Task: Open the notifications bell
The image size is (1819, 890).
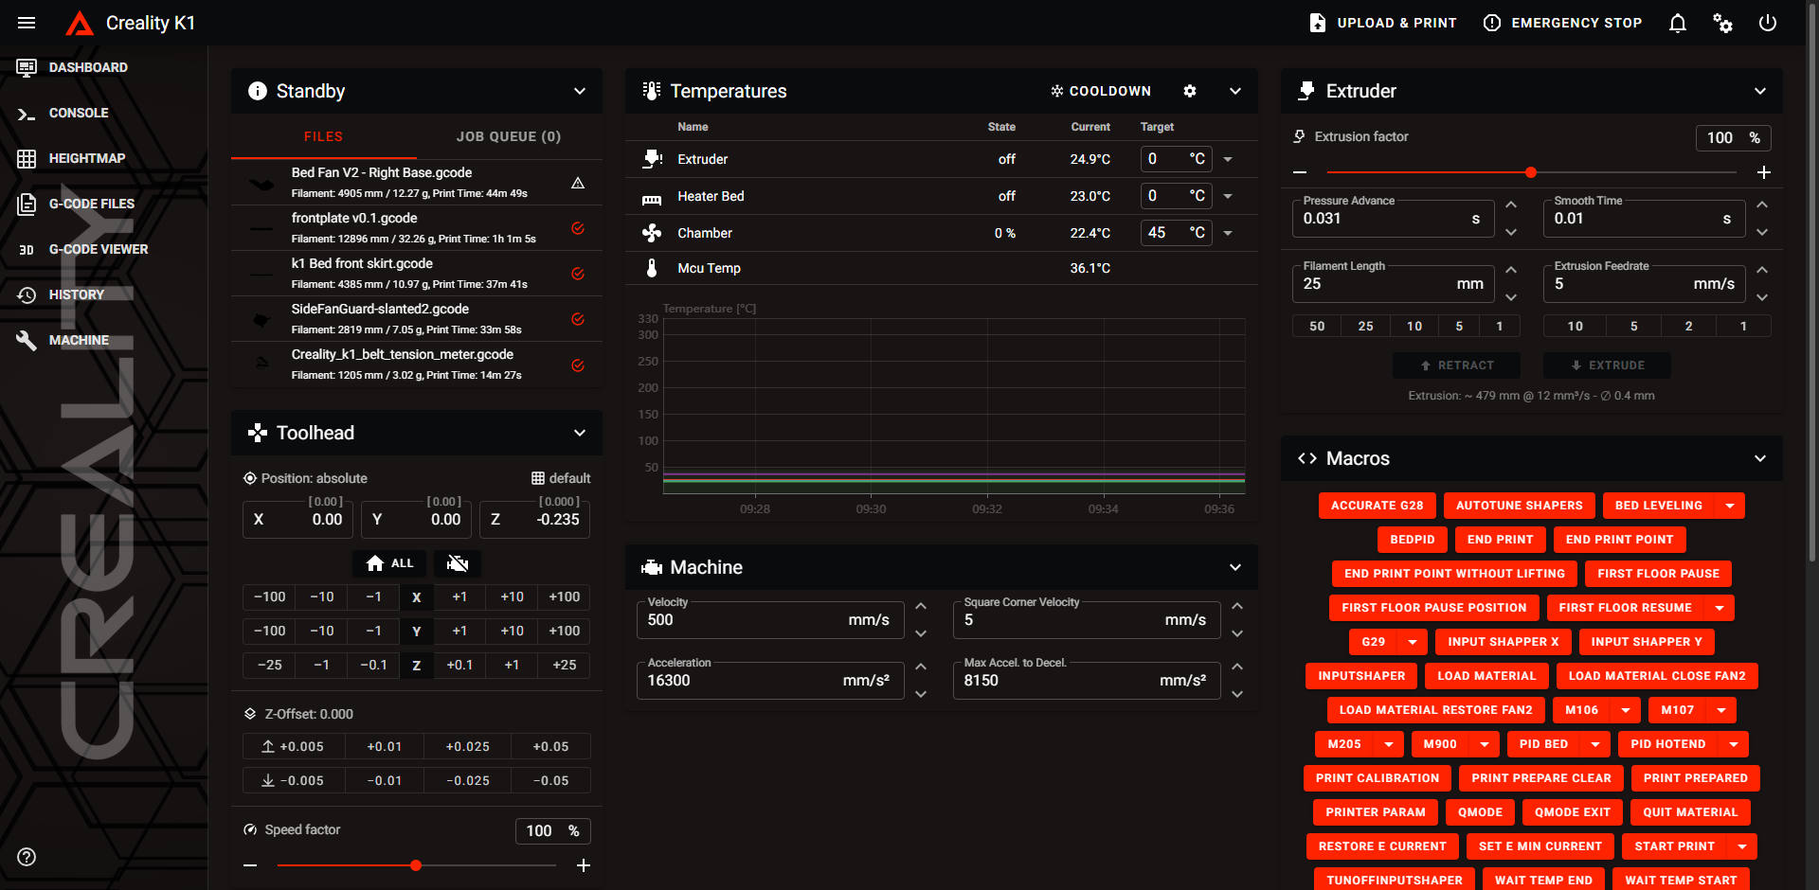Action: point(1677,23)
